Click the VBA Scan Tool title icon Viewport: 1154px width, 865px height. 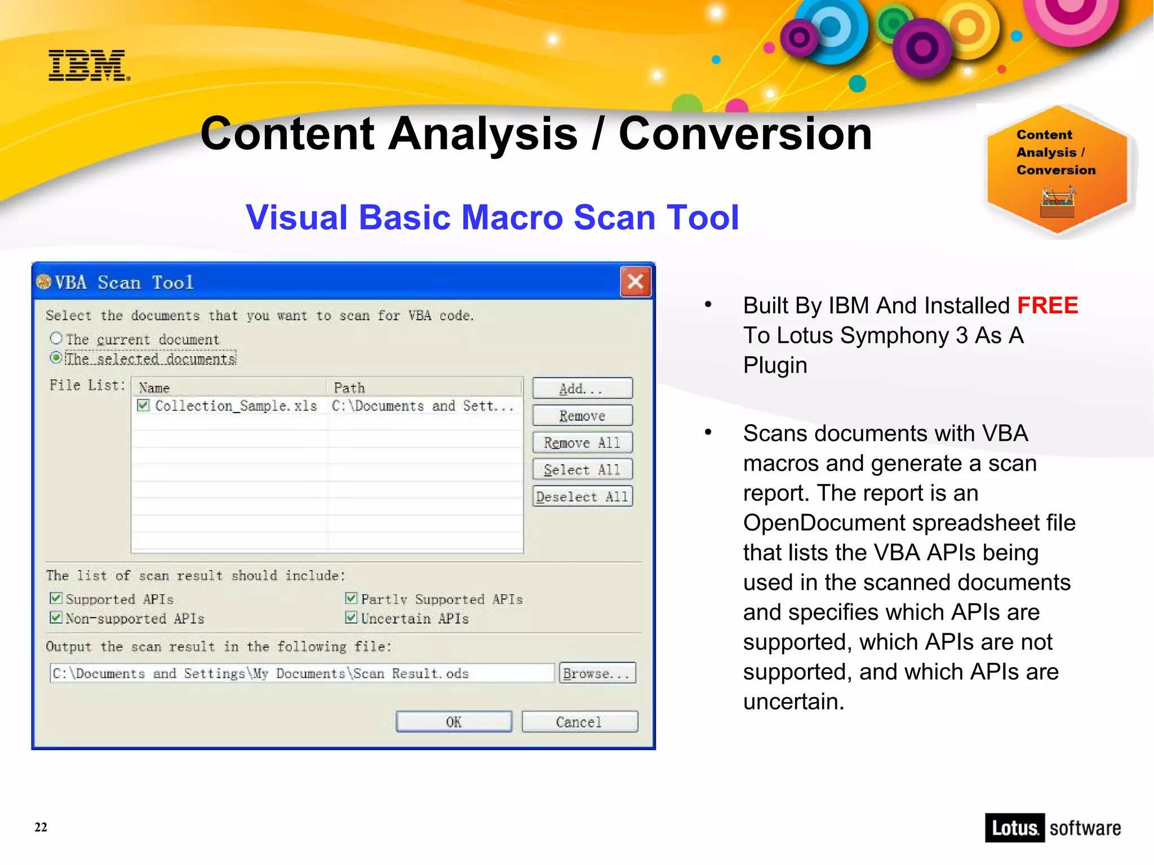[43, 282]
